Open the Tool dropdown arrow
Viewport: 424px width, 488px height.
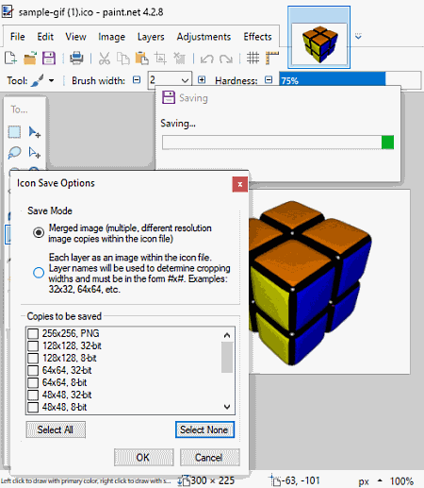pyautogui.click(x=51, y=81)
